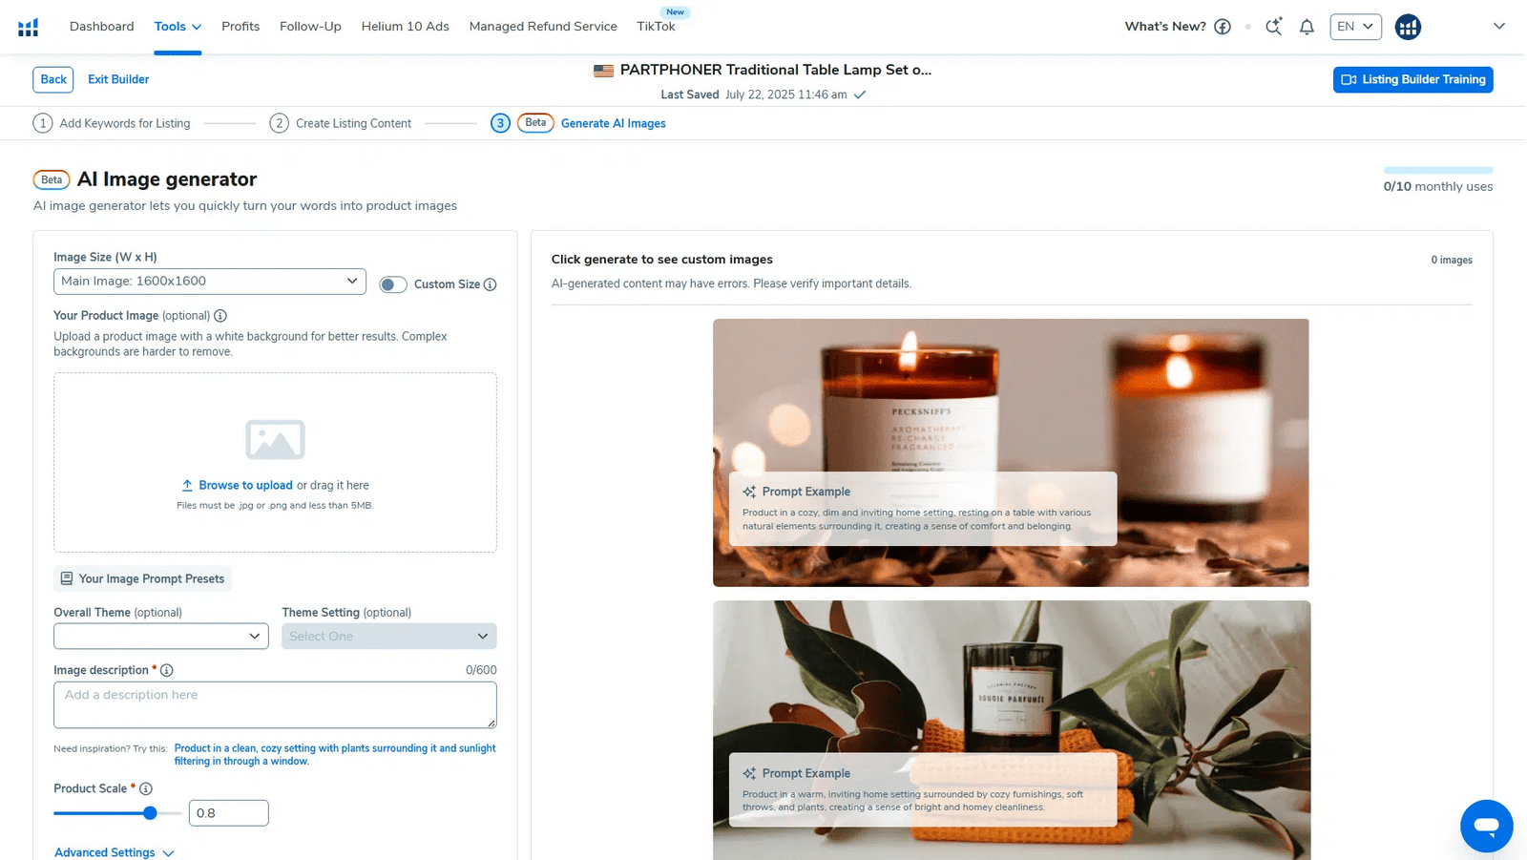Open the Profits menu item
Viewport: 1527px width, 860px height.
pos(241,27)
